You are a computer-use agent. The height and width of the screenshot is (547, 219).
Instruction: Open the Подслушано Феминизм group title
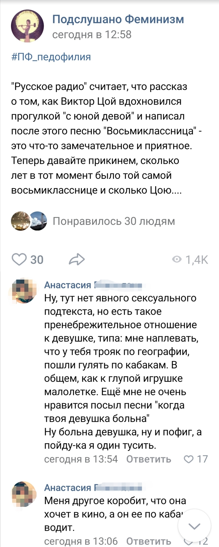point(118,19)
